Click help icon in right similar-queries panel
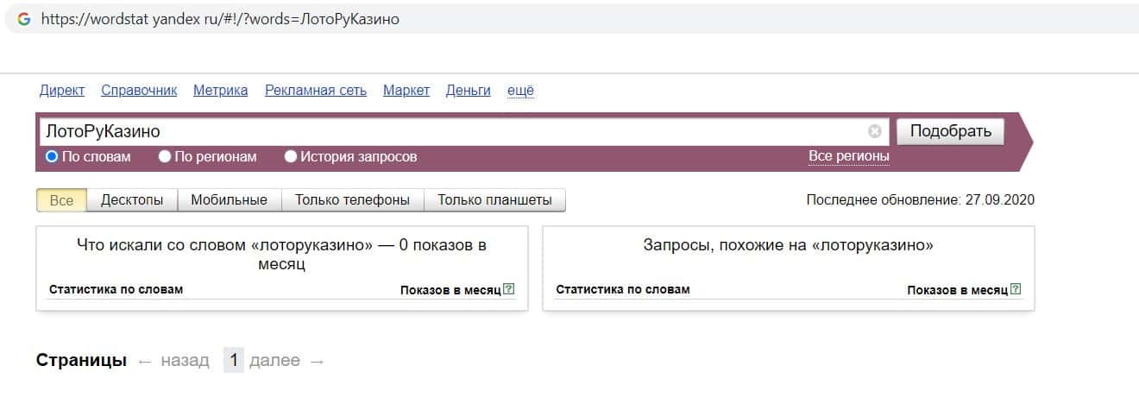Image resolution: width=1139 pixels, height=404 pixels. [1016, 289]
